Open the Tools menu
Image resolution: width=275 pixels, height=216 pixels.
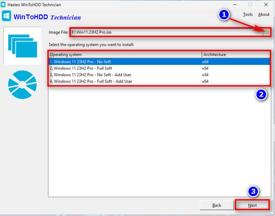(247, 14)
